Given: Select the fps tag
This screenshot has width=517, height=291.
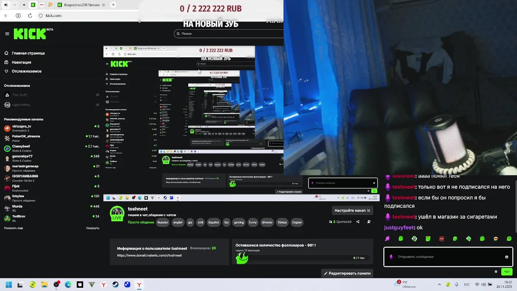Looking at the screenshot, I should point(227,222).
